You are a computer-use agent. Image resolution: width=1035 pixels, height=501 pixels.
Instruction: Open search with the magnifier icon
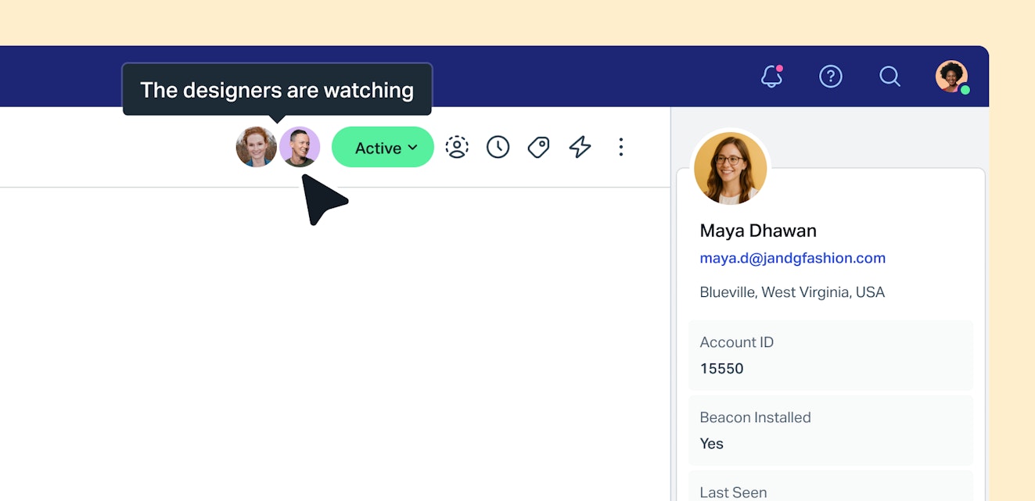[889, 77]
